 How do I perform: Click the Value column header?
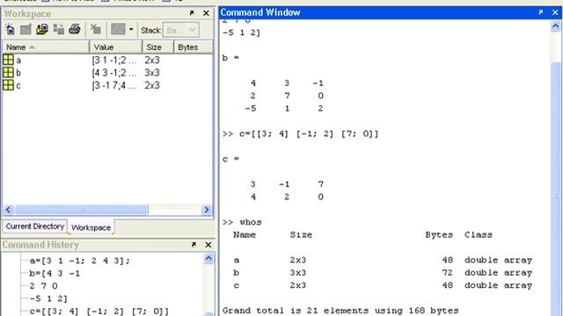point(115,47)
